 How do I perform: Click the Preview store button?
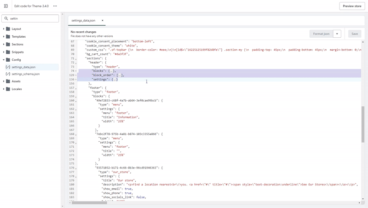pyautogui.click(x=352, y=6)
